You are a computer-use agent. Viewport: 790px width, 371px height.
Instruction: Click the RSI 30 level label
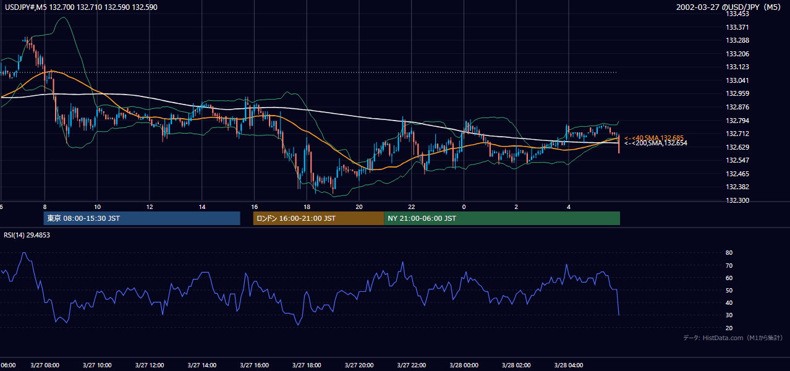click(x=729, y=315)
